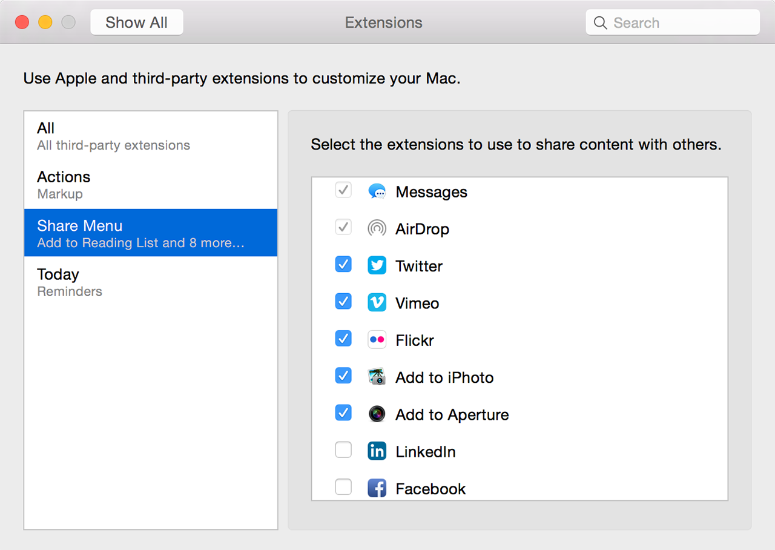
Task: Switch to the Today category
Action: click(151, 282)
